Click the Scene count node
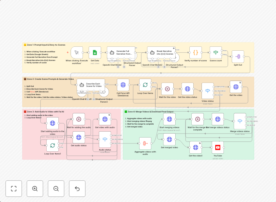The height and width of the screenshot is (202, 276). [216, 53]
